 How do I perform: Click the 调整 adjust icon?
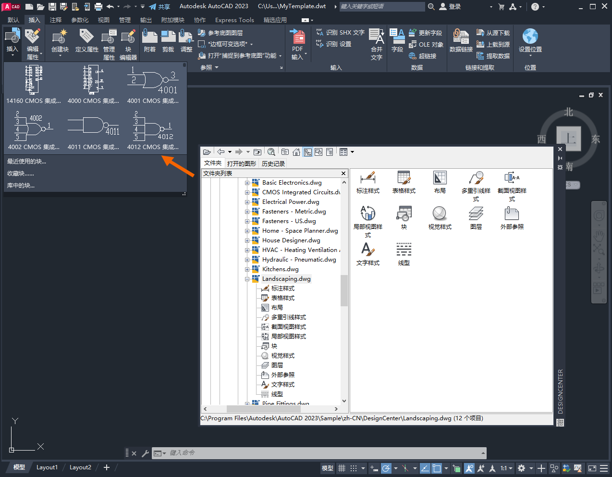point(186,37)
